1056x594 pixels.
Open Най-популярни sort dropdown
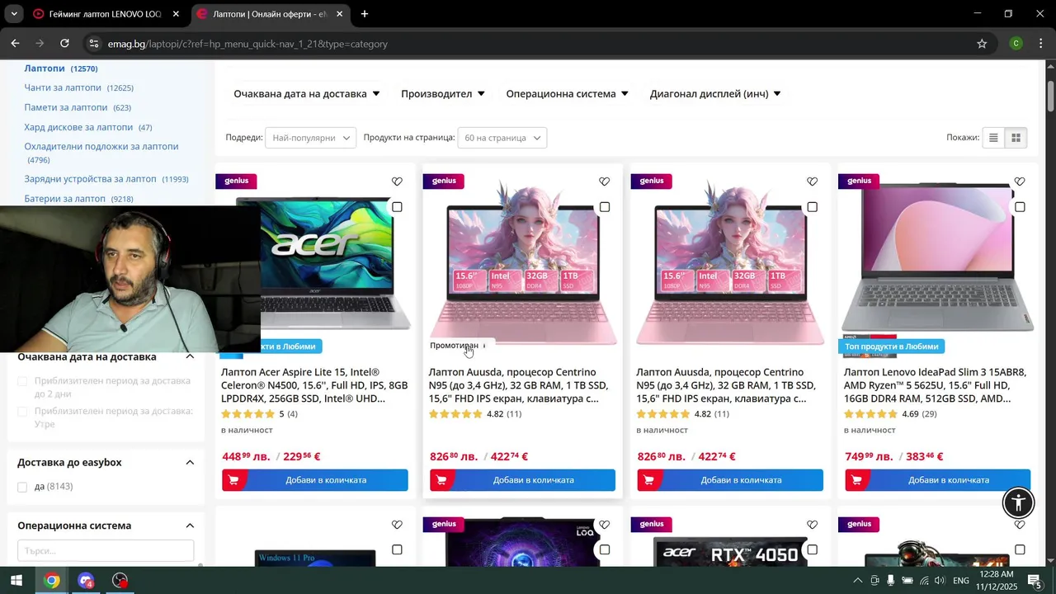(x=310, y=138)
